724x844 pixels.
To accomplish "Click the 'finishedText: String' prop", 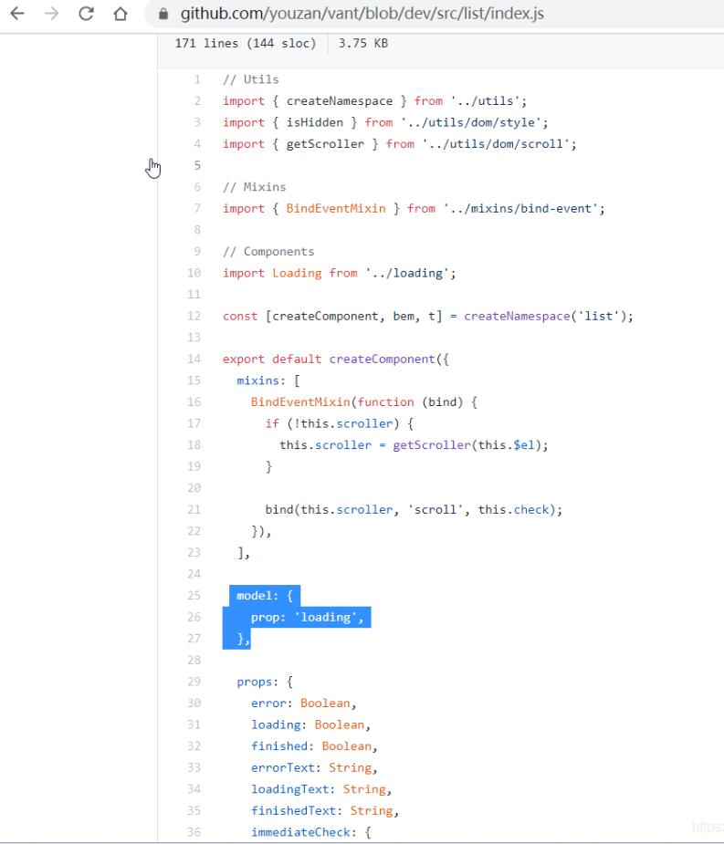I will [x=322, y=811].
